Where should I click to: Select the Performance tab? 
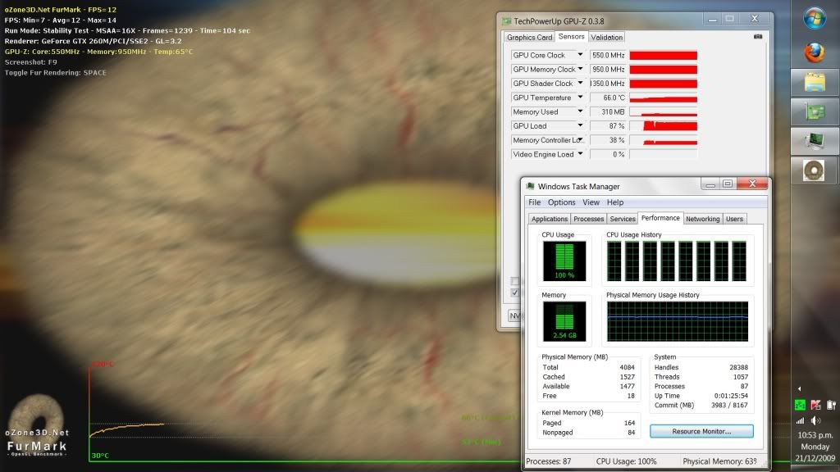coord(660,218)
